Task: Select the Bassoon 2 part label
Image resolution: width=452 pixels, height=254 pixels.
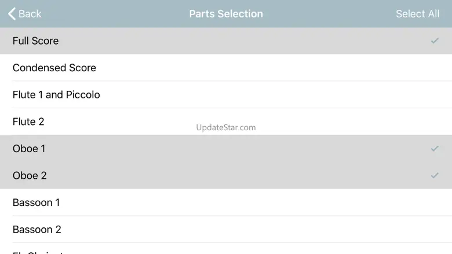Action: [x=37, y=230]
